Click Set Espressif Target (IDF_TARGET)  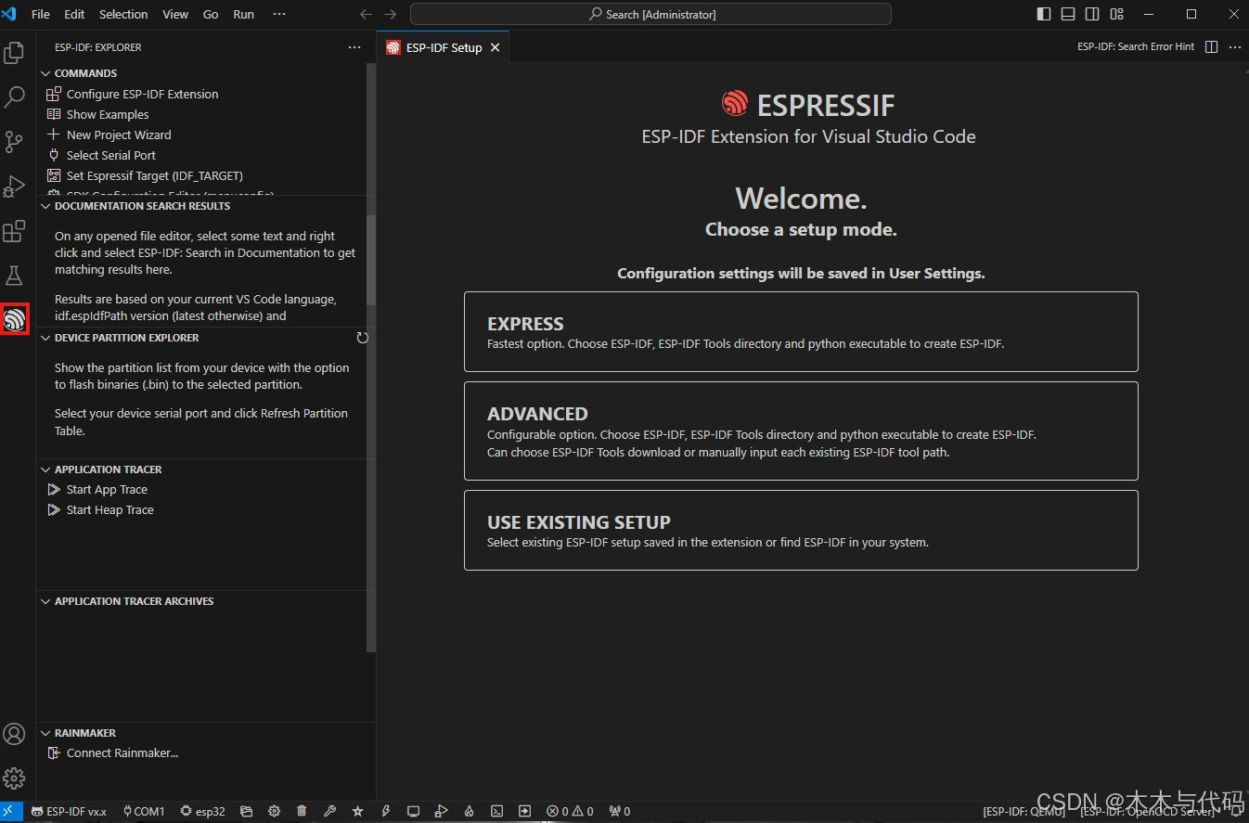[x=155, y=175]
